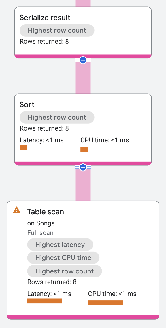Screen dimensions: 166x328
Task: Click the pink edge connecting Sort to Table scan
Action: (83, 185)
